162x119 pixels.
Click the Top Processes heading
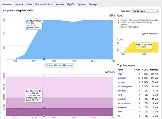click(126, 65)
